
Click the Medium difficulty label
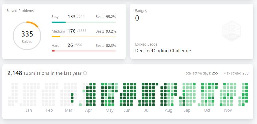click(58, 31)
